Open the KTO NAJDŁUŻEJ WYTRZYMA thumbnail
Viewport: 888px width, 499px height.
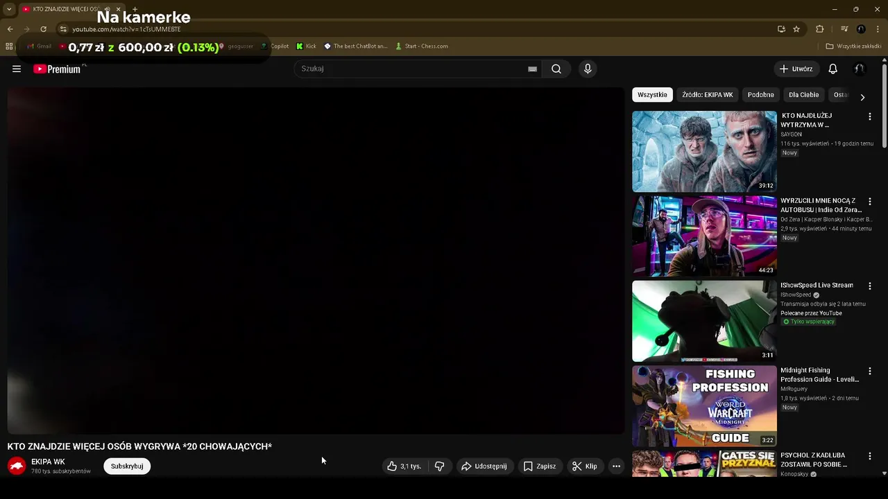pos(704,151)
